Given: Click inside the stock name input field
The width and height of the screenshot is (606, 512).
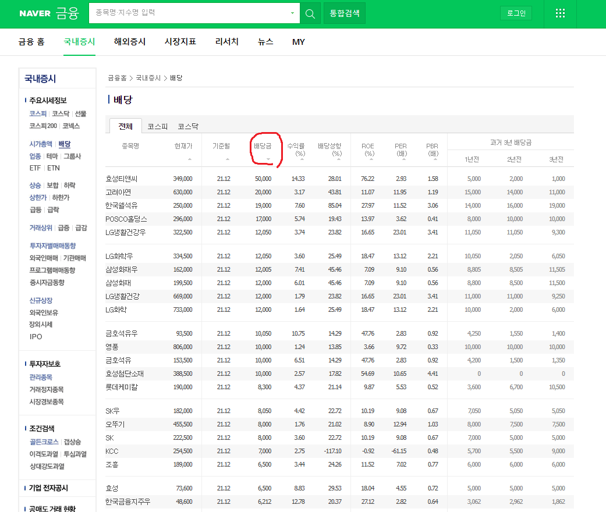Looking at the screenshot, I should [192, 13].
